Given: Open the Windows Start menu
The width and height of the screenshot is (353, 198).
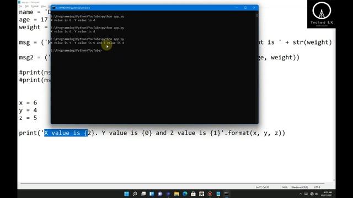Looking at the screenshot, I should tap(126, 194).
